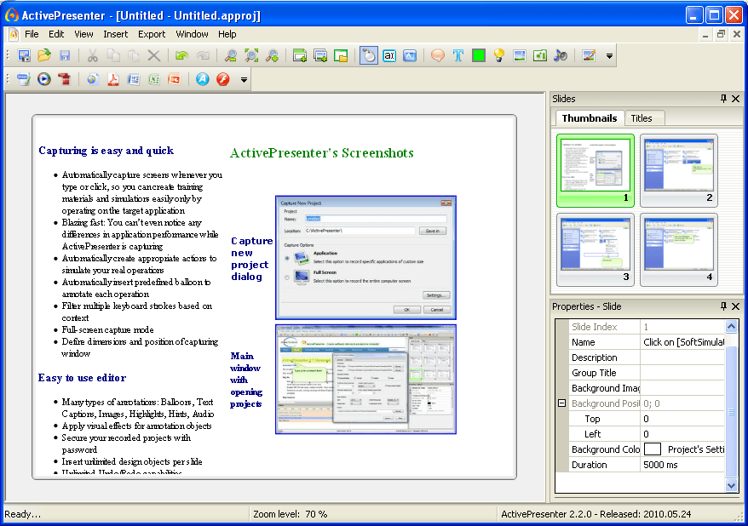
Task: Switch to the Thumbnails tab
Action: 590,118
